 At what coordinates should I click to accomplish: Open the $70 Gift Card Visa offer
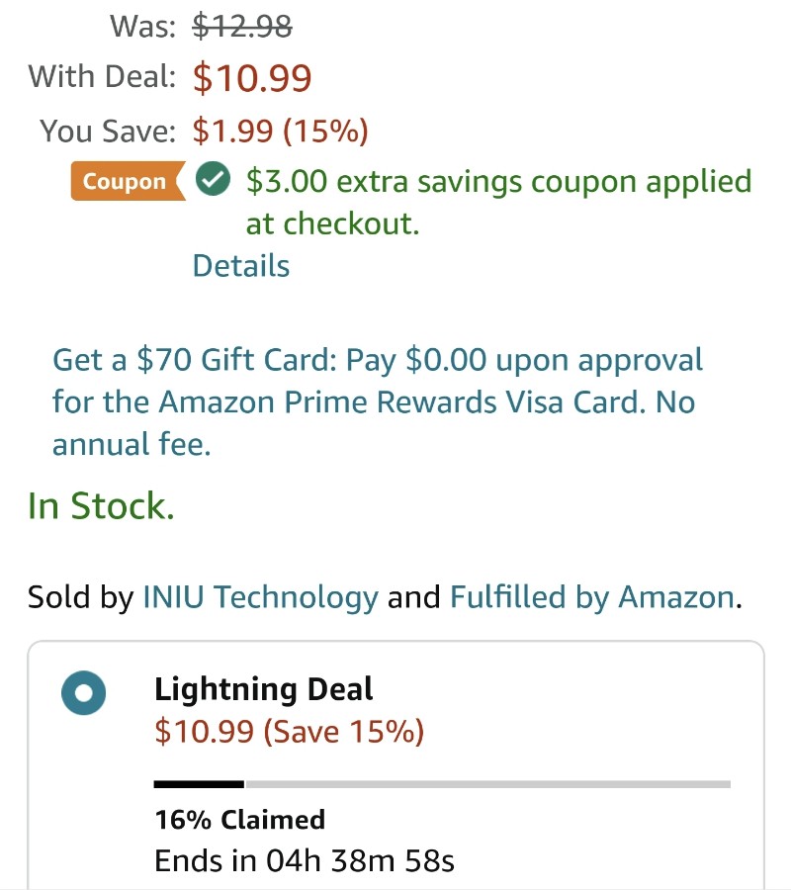(x=378, y=401)
